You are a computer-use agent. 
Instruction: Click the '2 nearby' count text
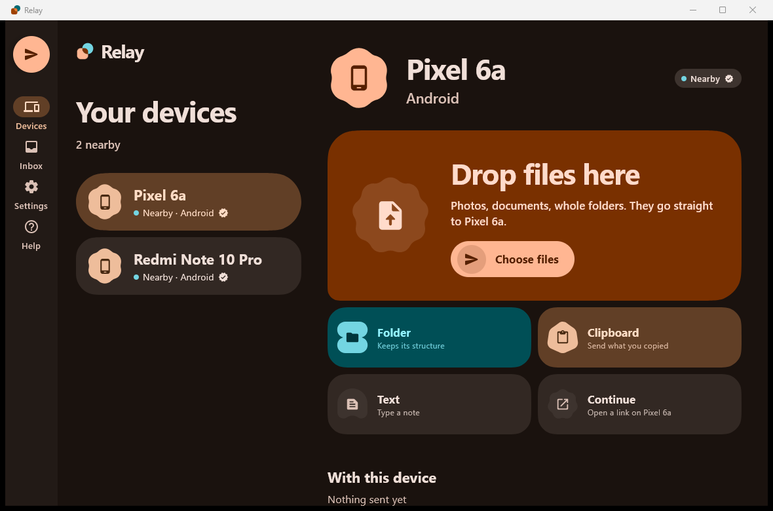tap(98, 145)
